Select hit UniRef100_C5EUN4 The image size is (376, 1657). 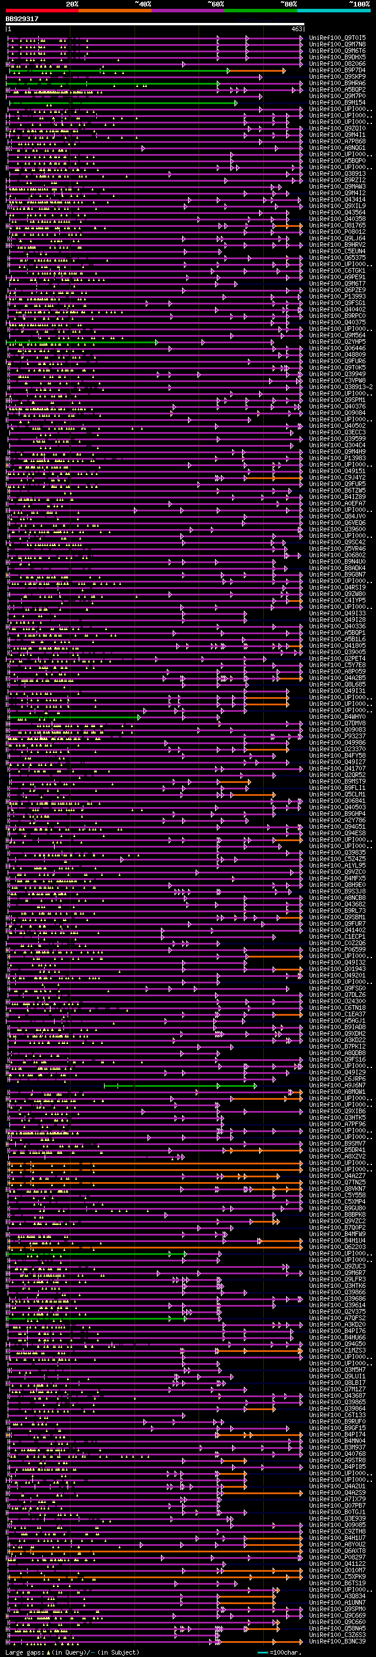pyautogui.click(x=337, y=251)
